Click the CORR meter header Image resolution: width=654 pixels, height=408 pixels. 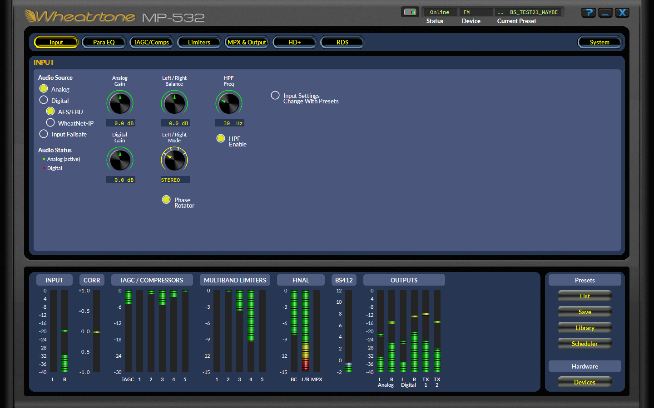tap(92, 280)
